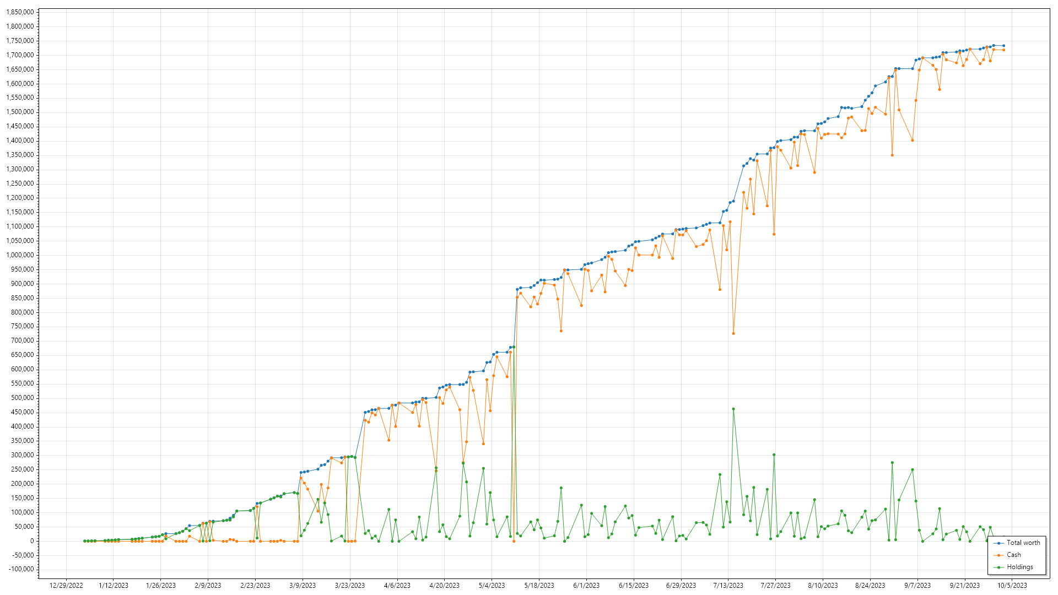This screenshot has width=1058, height=595.
Task: Click the orange Cash legend marker
Action: pyautogui.click(x=999, y=555)
